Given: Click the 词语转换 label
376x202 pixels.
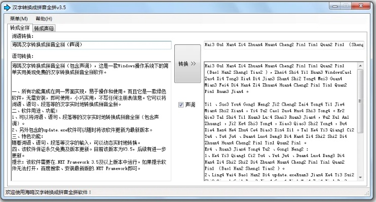Looking at the screenshot, I should tap(22, 36).
